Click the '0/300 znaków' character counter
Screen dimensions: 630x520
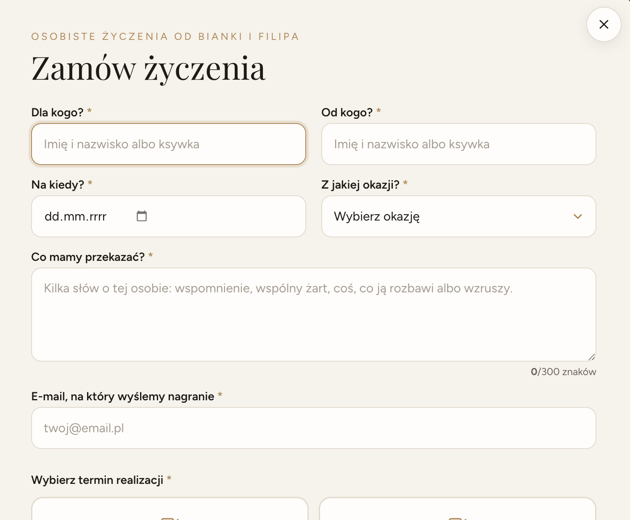pos(564,372)
